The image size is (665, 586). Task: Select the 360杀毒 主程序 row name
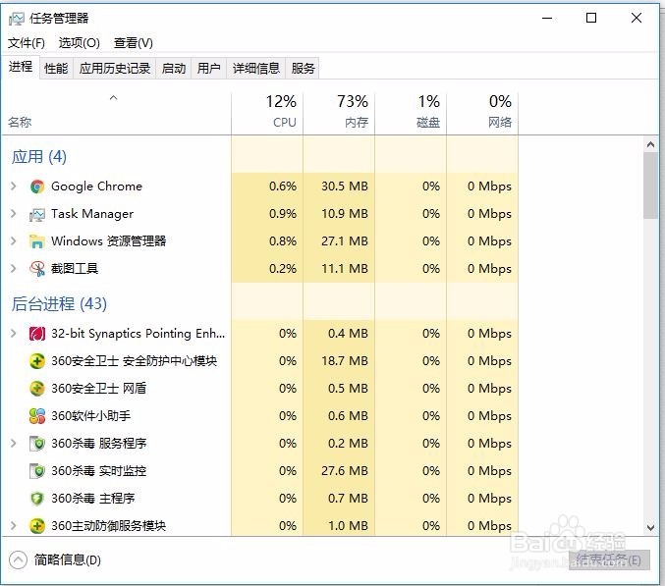tap(93, 499)
